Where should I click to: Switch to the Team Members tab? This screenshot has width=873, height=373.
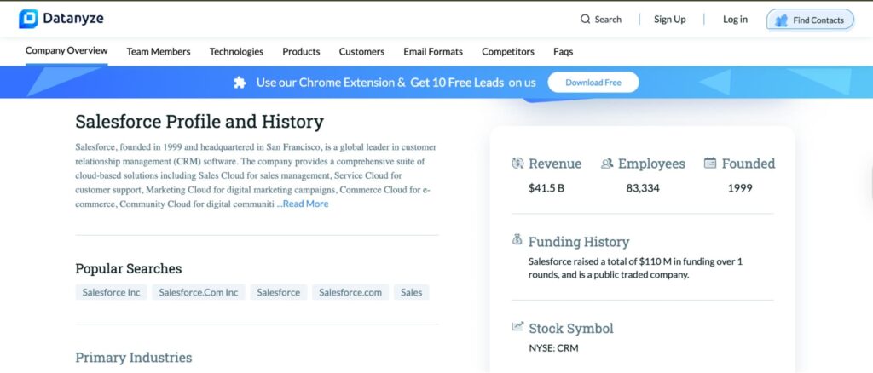[x=159, y=52]
